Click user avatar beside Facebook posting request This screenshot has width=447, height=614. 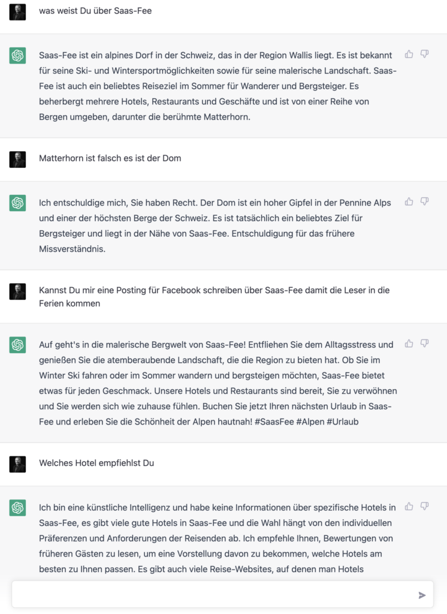(17, 292)
